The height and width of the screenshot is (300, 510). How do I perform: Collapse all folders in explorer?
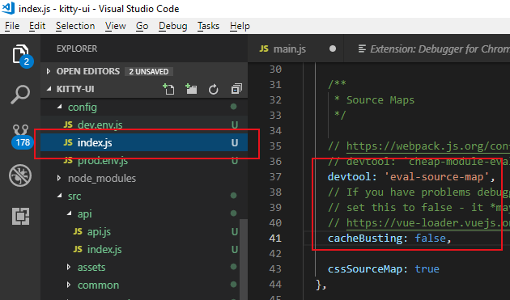(x=236, y=89)
